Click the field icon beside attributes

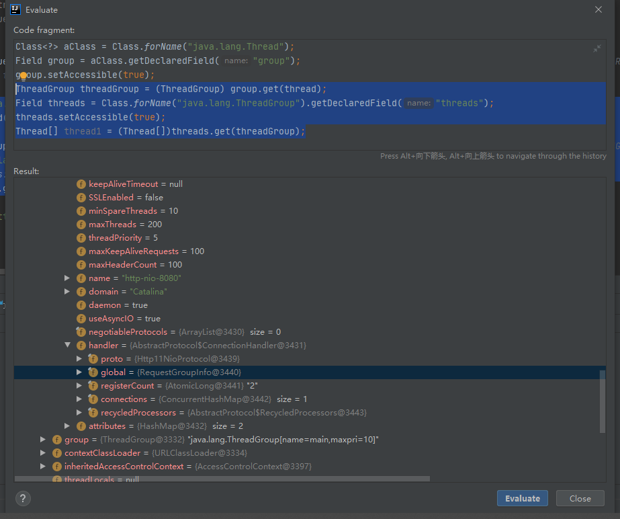[x=81, y=426]
